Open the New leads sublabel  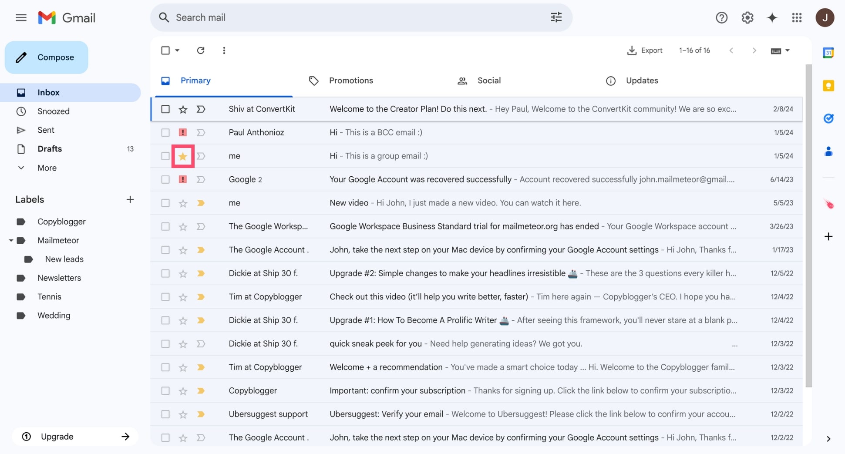point(64,259)
